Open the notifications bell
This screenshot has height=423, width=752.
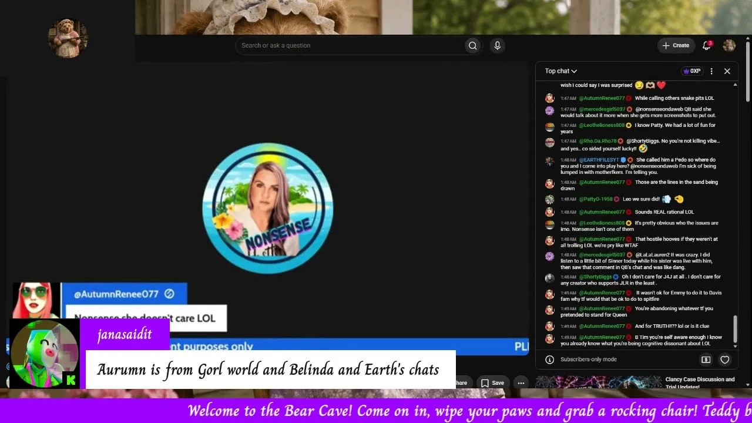[707, 45]
